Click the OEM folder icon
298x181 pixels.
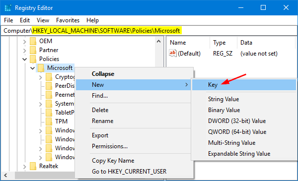pyautogui.click(x=33, y=41)
